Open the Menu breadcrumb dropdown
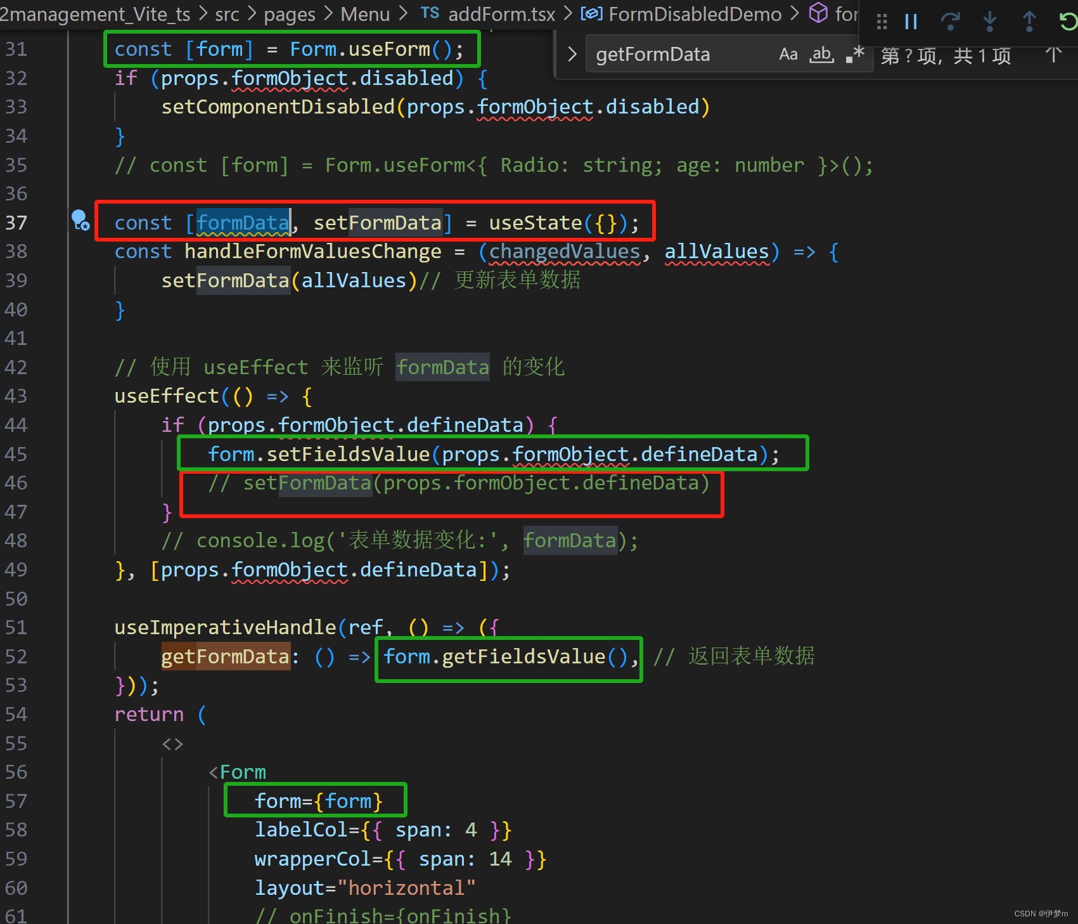This screenshot has width=1078, height=924. [x=364, y=14]
